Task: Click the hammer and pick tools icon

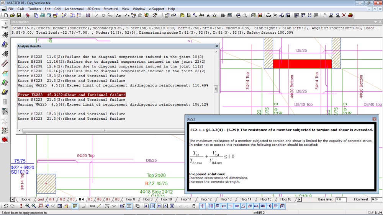Action: click(x=155, y=15)
